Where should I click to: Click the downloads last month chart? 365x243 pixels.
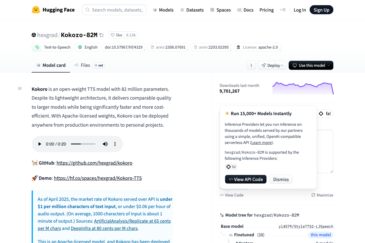pyautogui.click(x=303, y=88)
